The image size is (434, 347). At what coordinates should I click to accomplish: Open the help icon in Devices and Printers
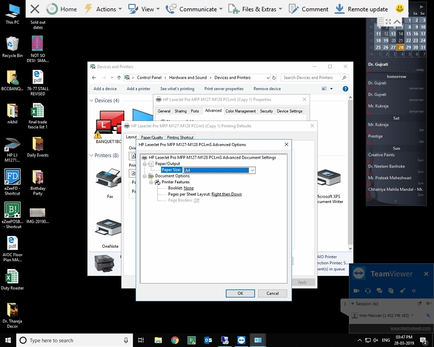pos(345,89)
